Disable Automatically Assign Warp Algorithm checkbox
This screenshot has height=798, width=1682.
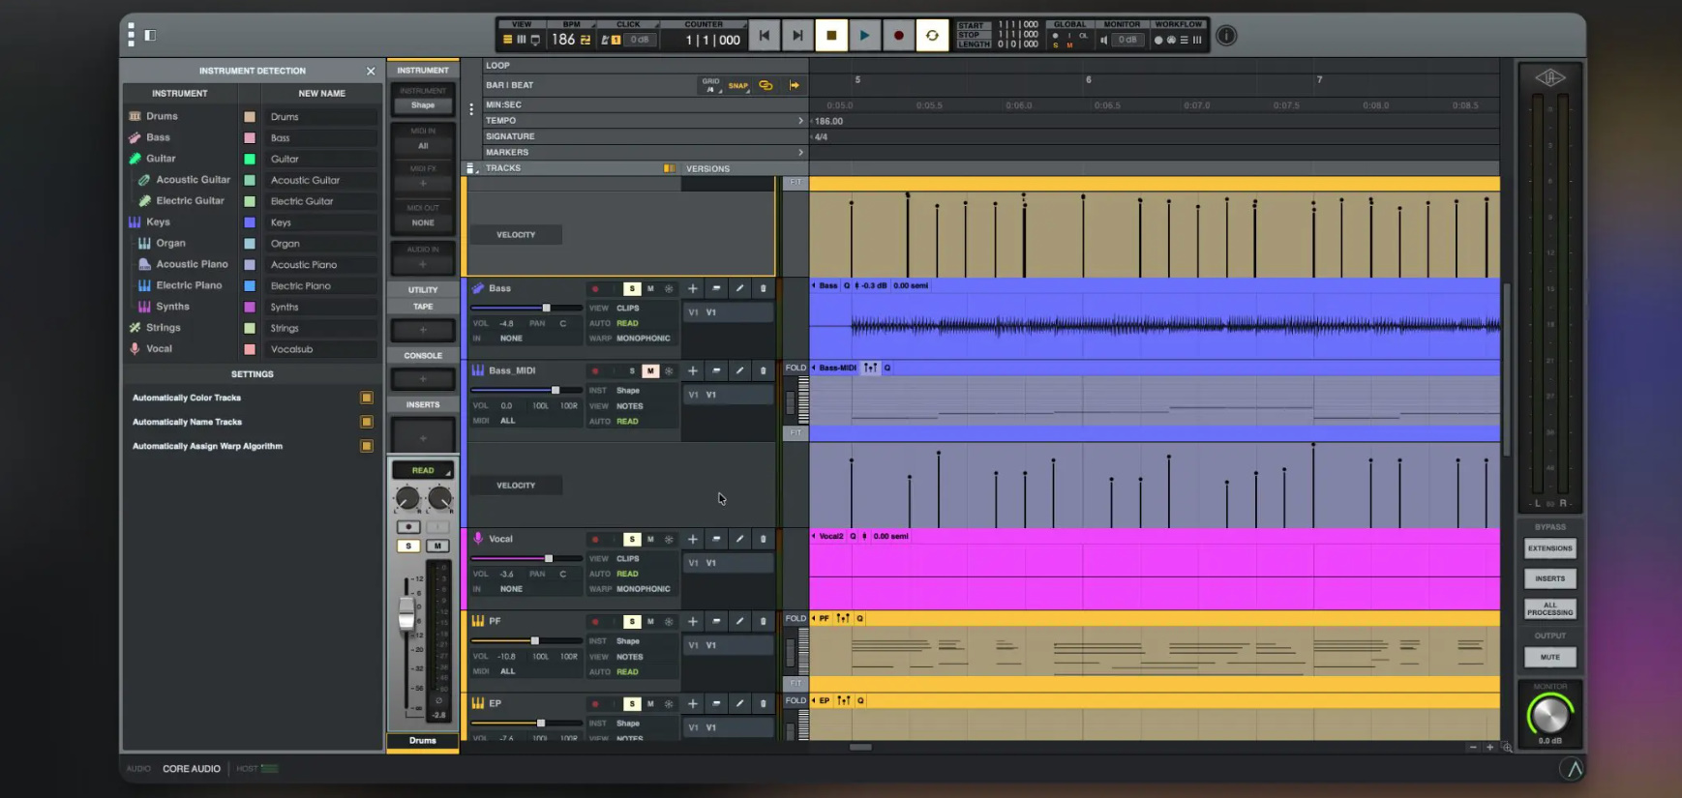tap(366, 446)
